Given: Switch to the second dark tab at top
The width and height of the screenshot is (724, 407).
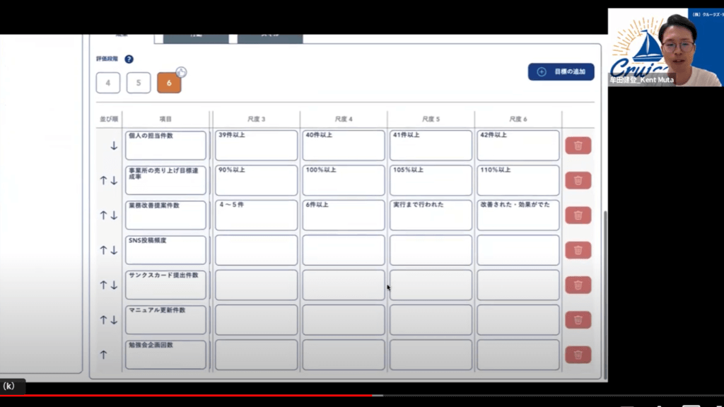Looking at the screenshot, I should (196, 38).
